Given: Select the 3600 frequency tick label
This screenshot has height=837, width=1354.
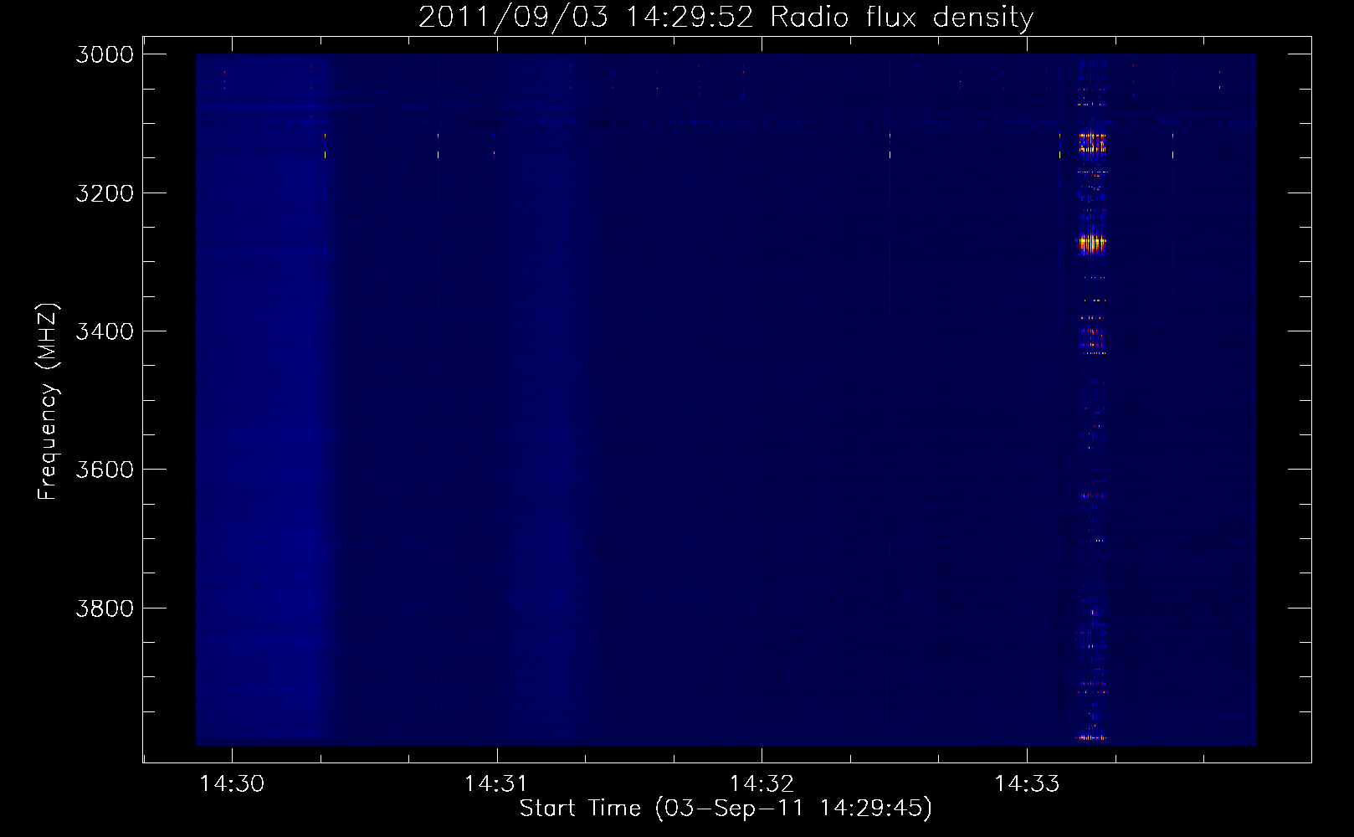Looking at the screenshot, I should pos(105,470).
